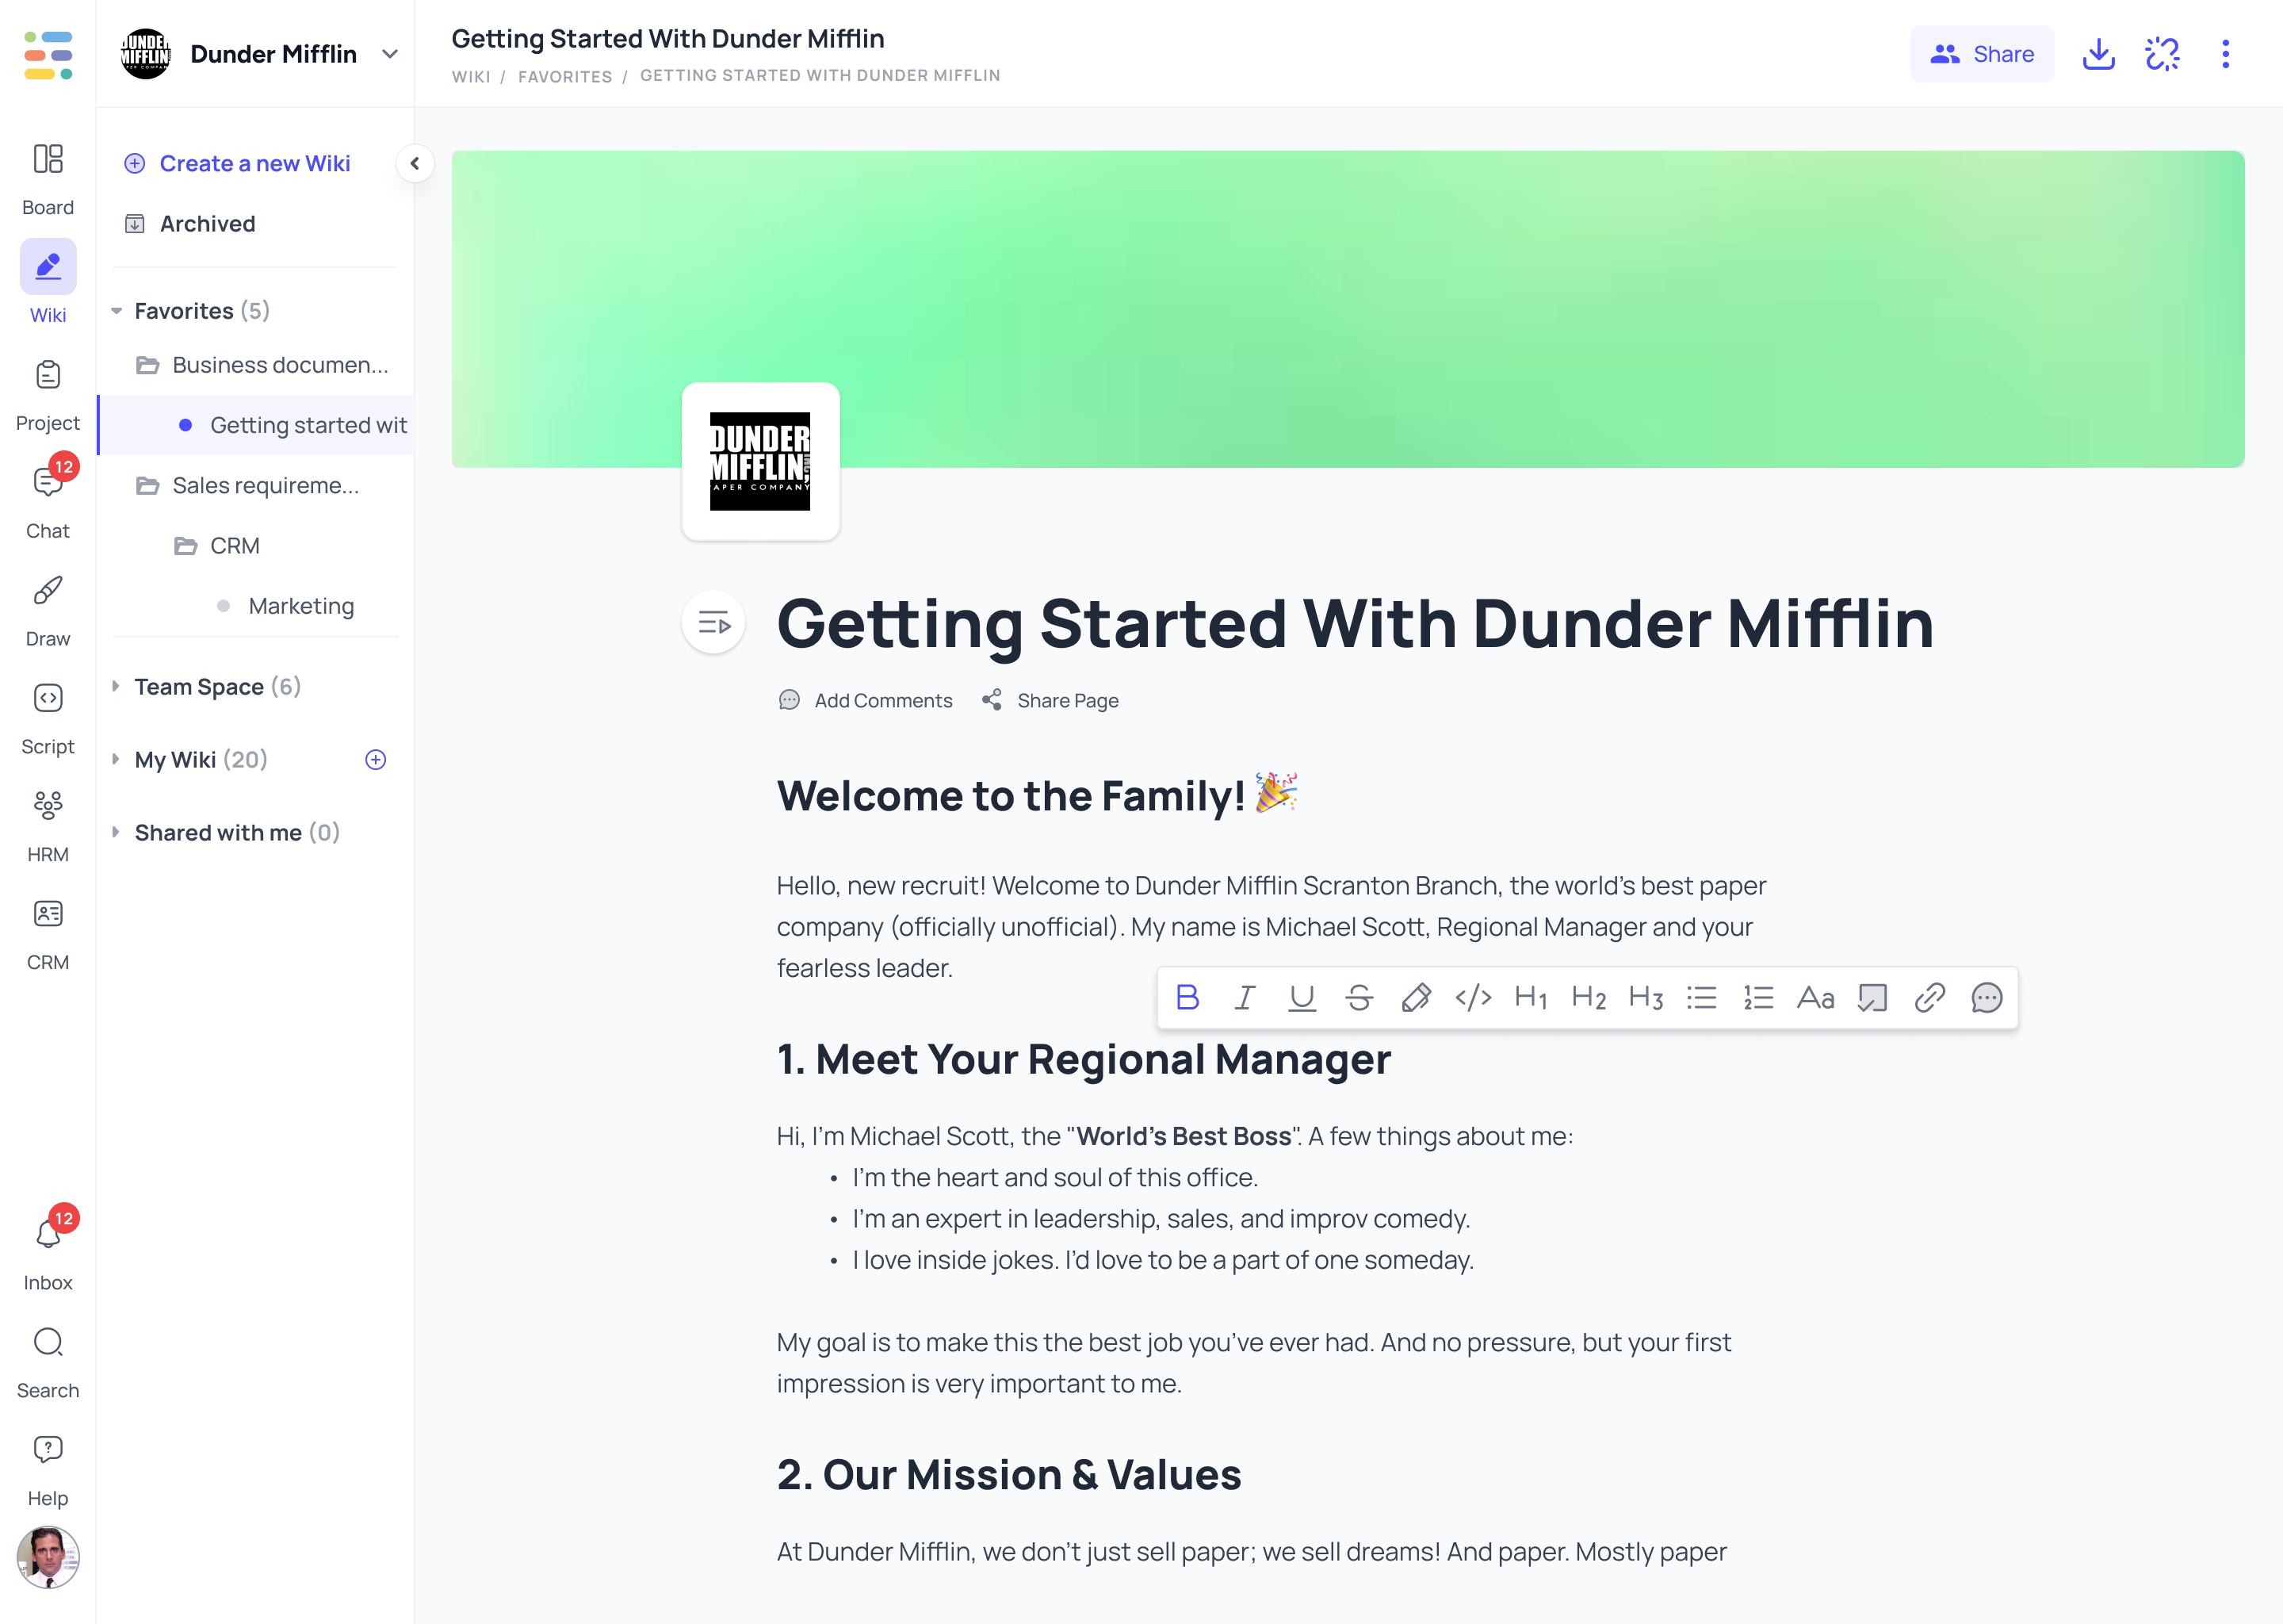
Task: Expand the Team Space section
Action: pos(116,686)
